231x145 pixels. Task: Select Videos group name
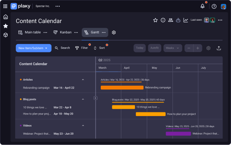click(x=27, y=126)
